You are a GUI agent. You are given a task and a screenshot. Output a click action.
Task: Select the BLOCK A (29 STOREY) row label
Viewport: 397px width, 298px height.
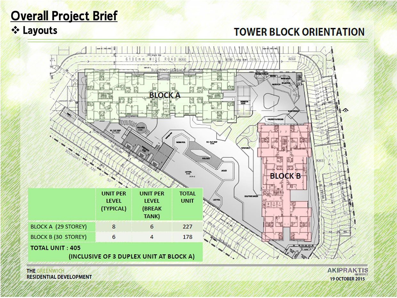[x=59, y=227]
